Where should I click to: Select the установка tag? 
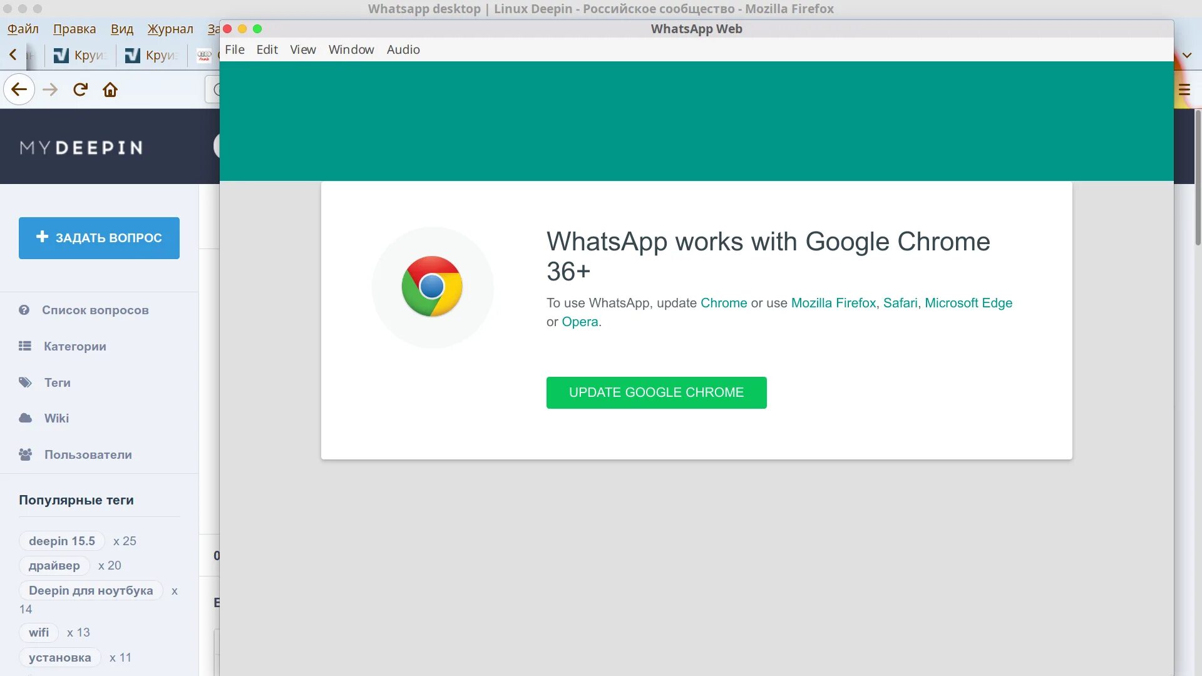(x=60, y=657)
